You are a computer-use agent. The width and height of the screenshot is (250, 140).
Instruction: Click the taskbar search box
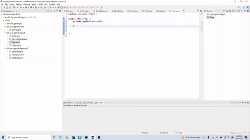pos(29,137)
